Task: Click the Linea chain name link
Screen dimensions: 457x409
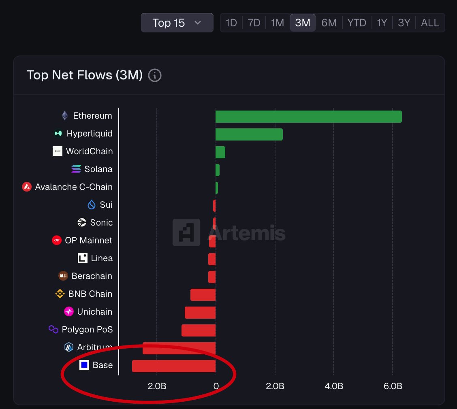Action: click(101, 258)
